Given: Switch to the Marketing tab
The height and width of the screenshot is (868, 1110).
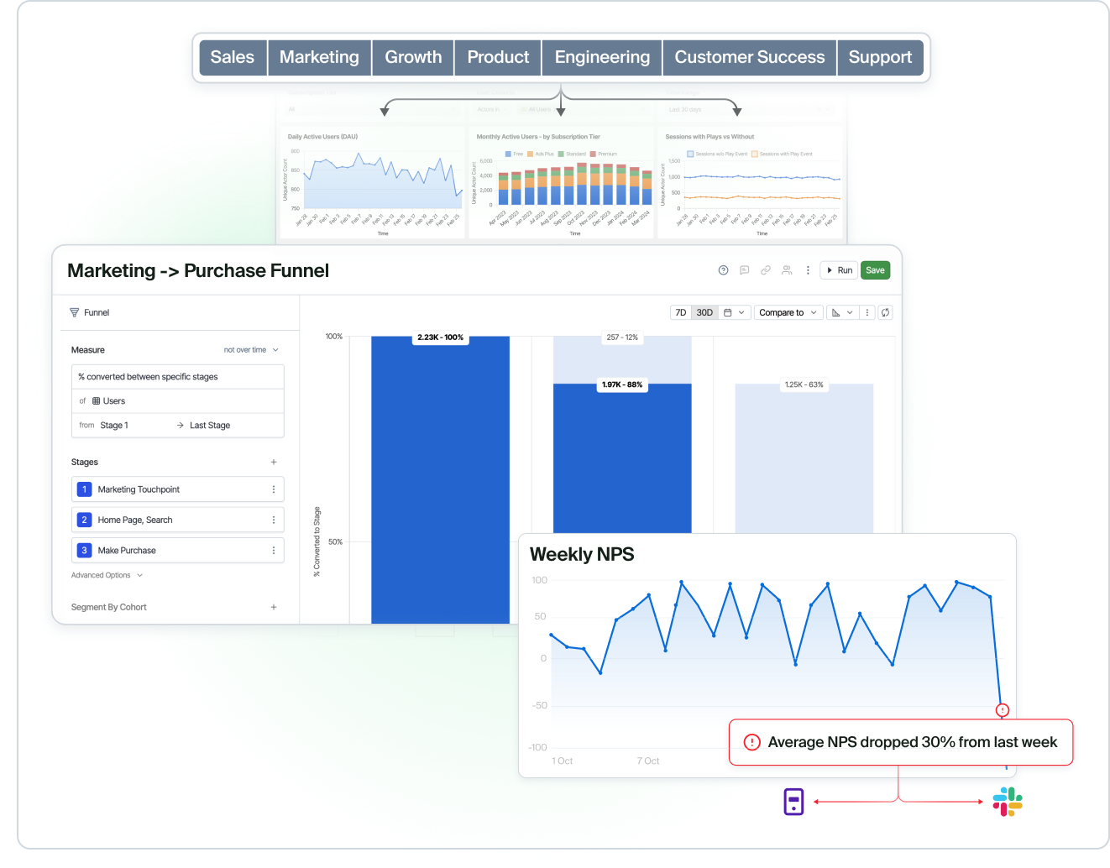Looking at the screenshot, I should click(319, 57).
